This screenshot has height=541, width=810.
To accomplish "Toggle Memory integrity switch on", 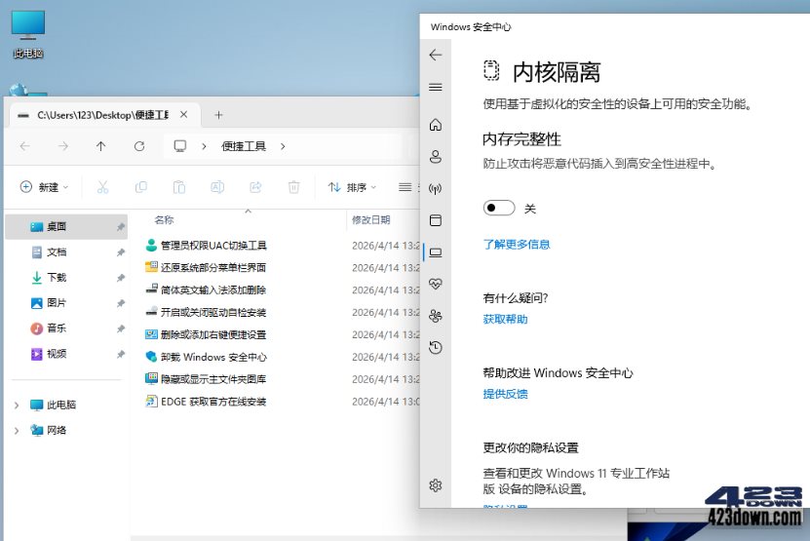I will pyautogui.click(x=499, y=208).
